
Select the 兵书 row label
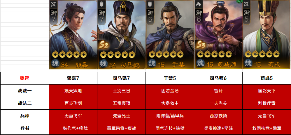click(x=24, y=128)
